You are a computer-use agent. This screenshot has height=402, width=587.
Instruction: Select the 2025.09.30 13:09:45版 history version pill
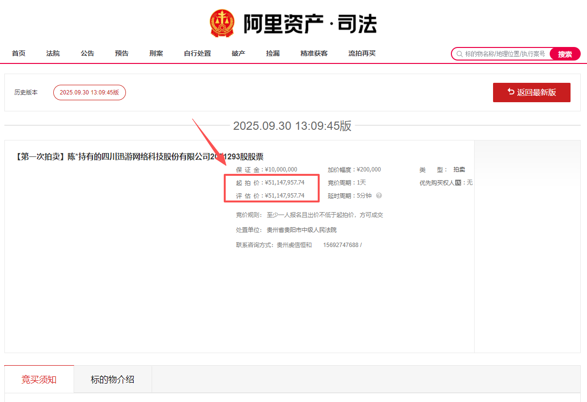(90, 93)
